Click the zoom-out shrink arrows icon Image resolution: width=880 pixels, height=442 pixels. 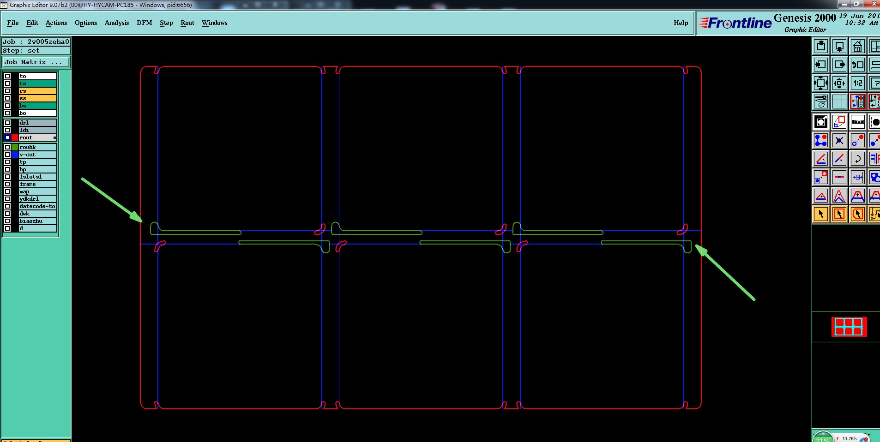[839, 83]
